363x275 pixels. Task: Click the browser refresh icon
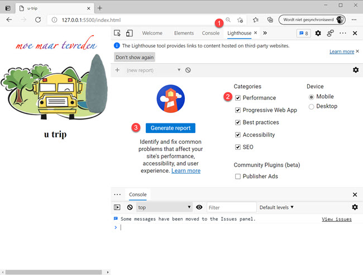pyautogui.click(x=38, y=20)
